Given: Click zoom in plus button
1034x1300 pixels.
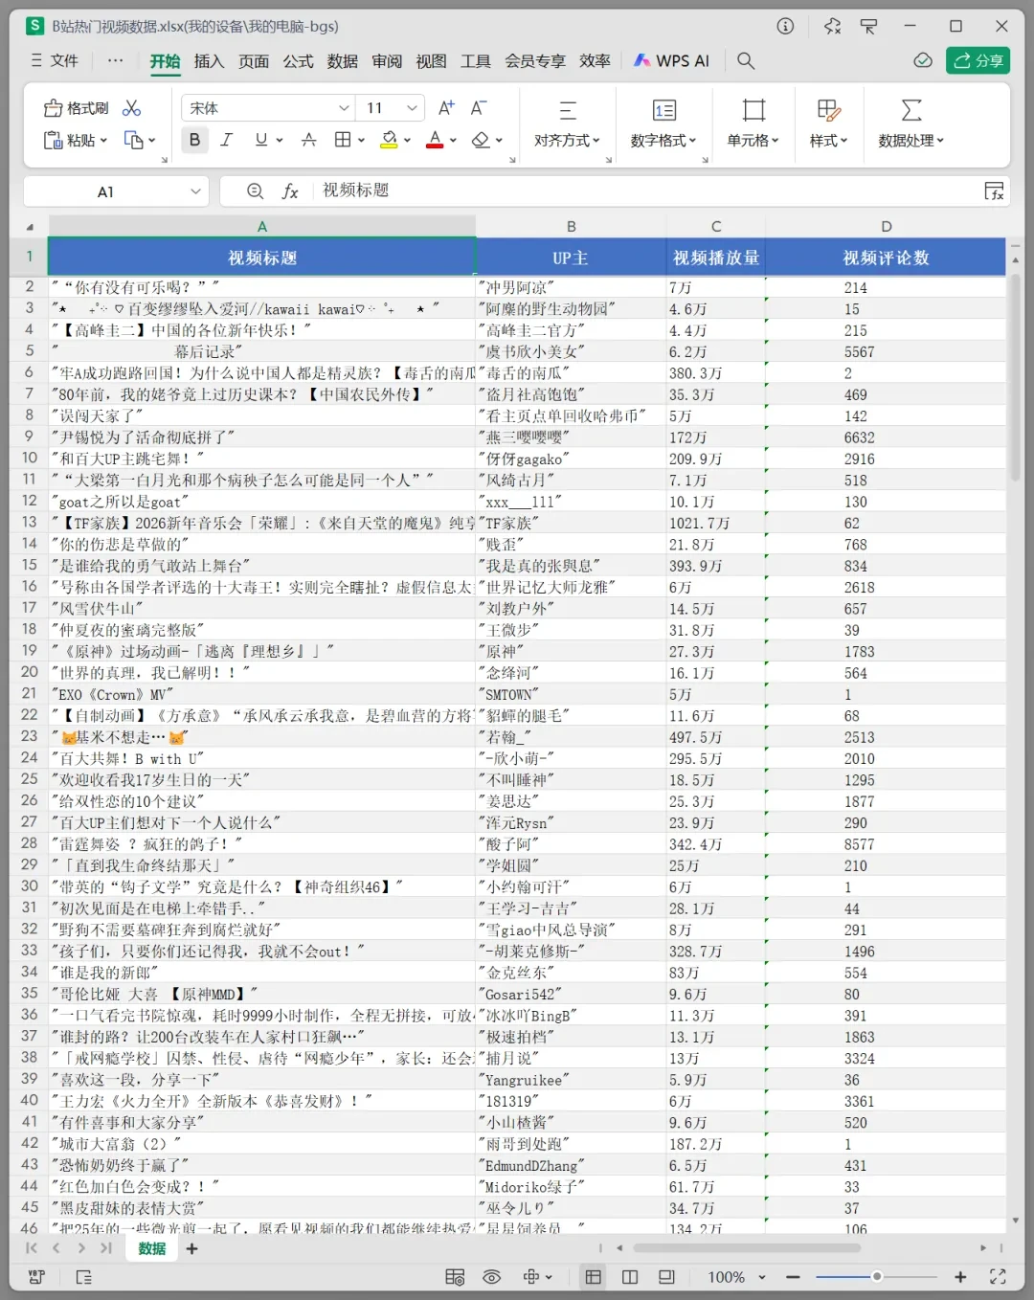Looking at the screenshot, I should [960, 1277].
